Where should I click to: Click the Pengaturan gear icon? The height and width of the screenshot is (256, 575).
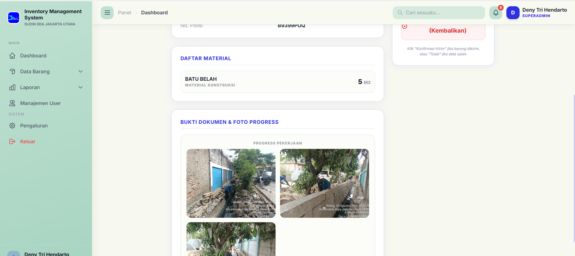[12, 125]
